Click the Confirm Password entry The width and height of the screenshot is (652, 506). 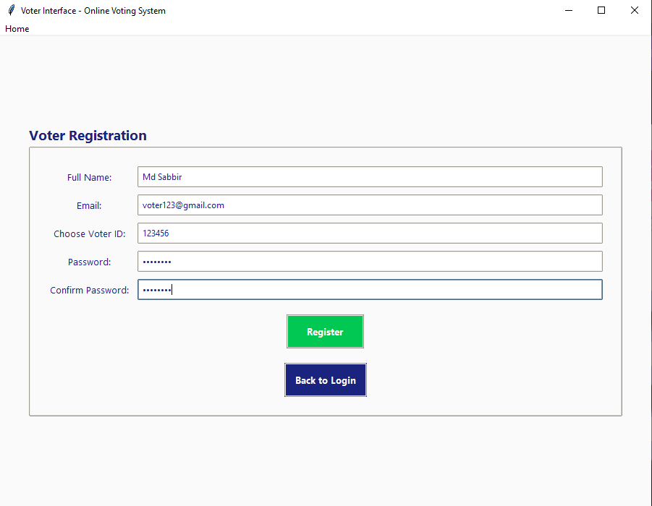[x=370, y=289]
